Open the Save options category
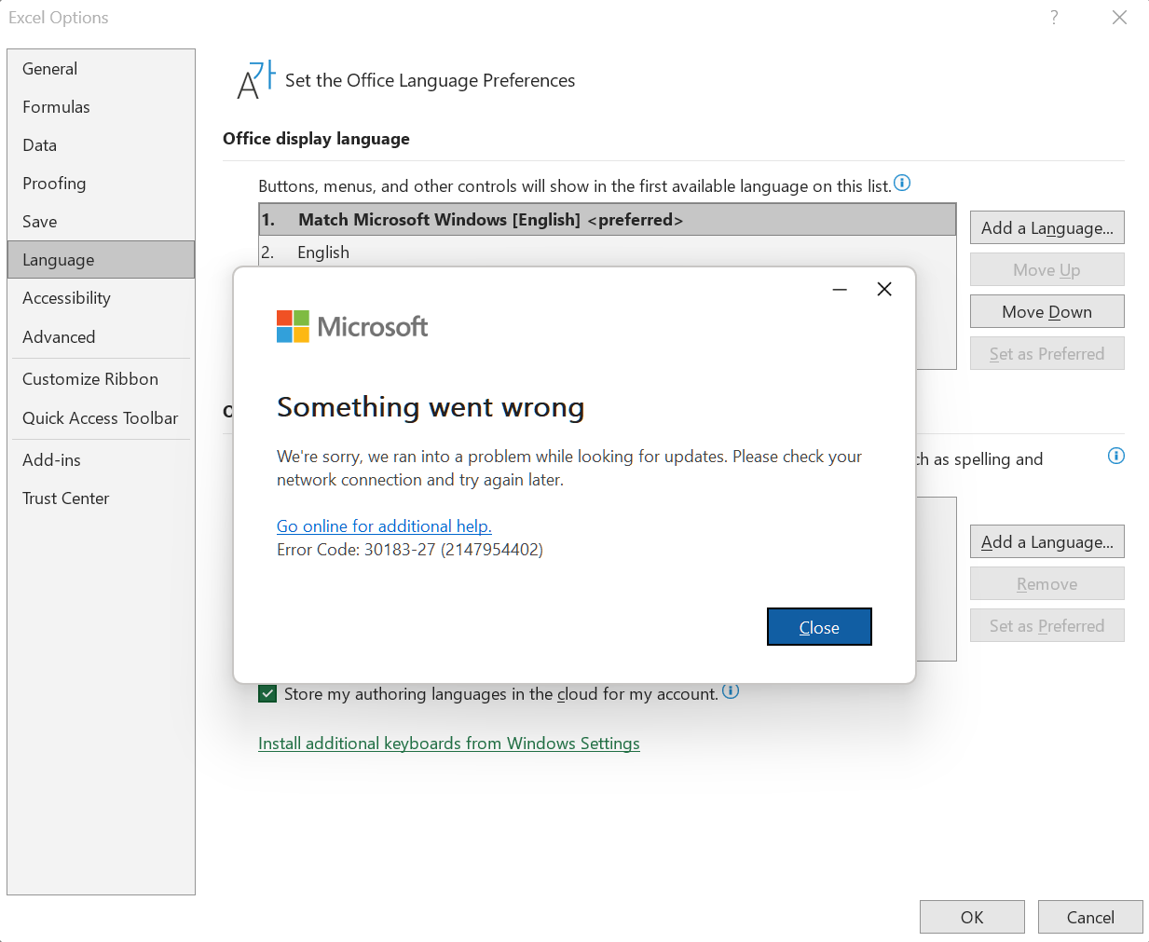 click(x=101, y=222)
